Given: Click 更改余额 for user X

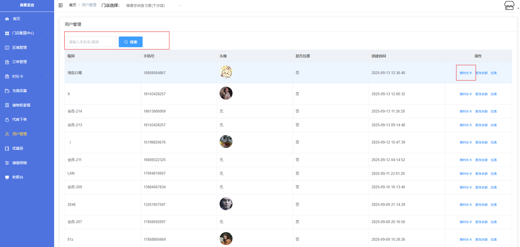Looking at the screenshot, I should click(x=481, y=94).
